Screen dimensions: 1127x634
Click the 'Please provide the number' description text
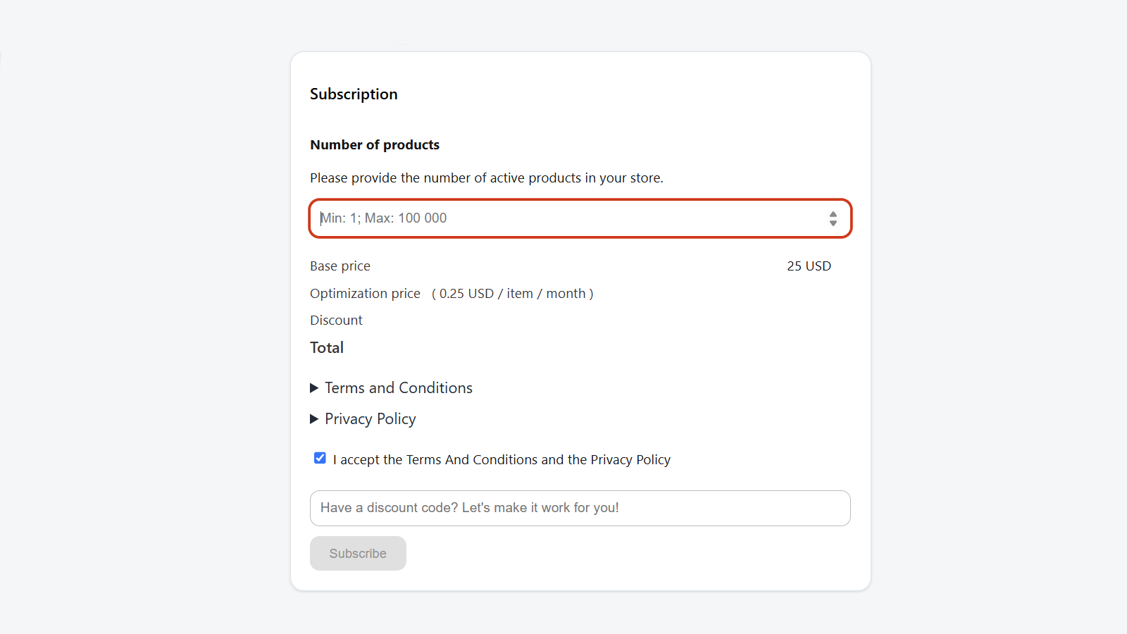(x=487, y=178)
